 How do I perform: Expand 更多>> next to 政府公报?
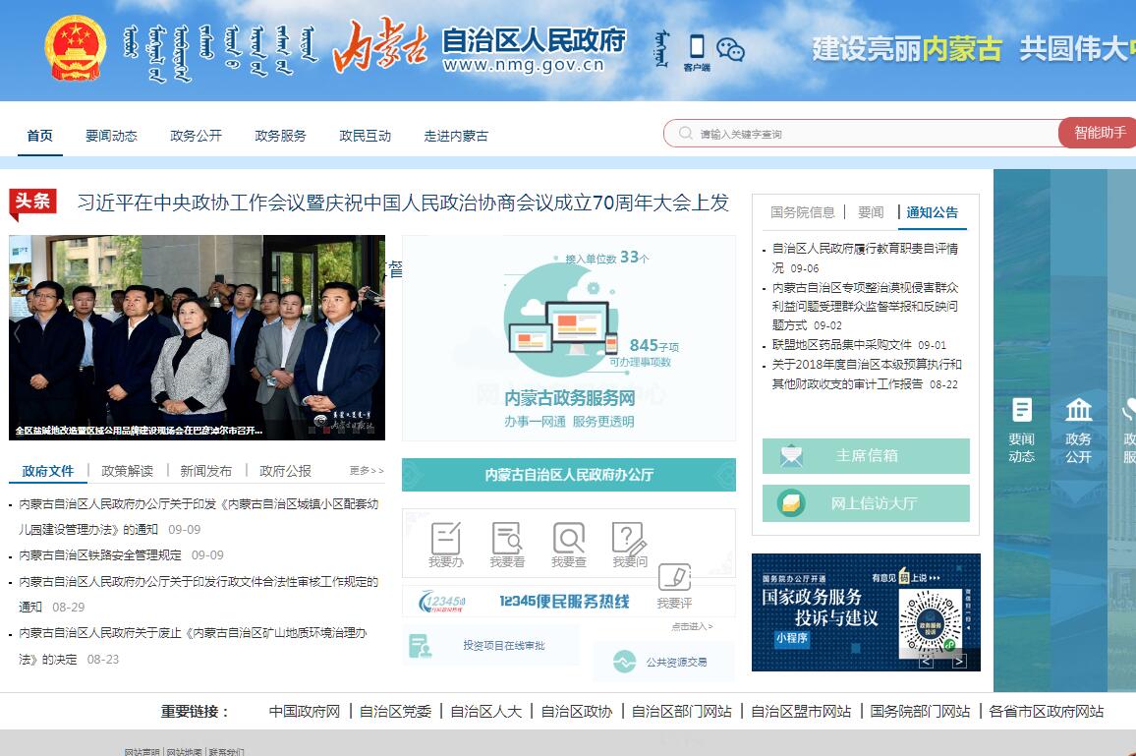pos(367,471)
